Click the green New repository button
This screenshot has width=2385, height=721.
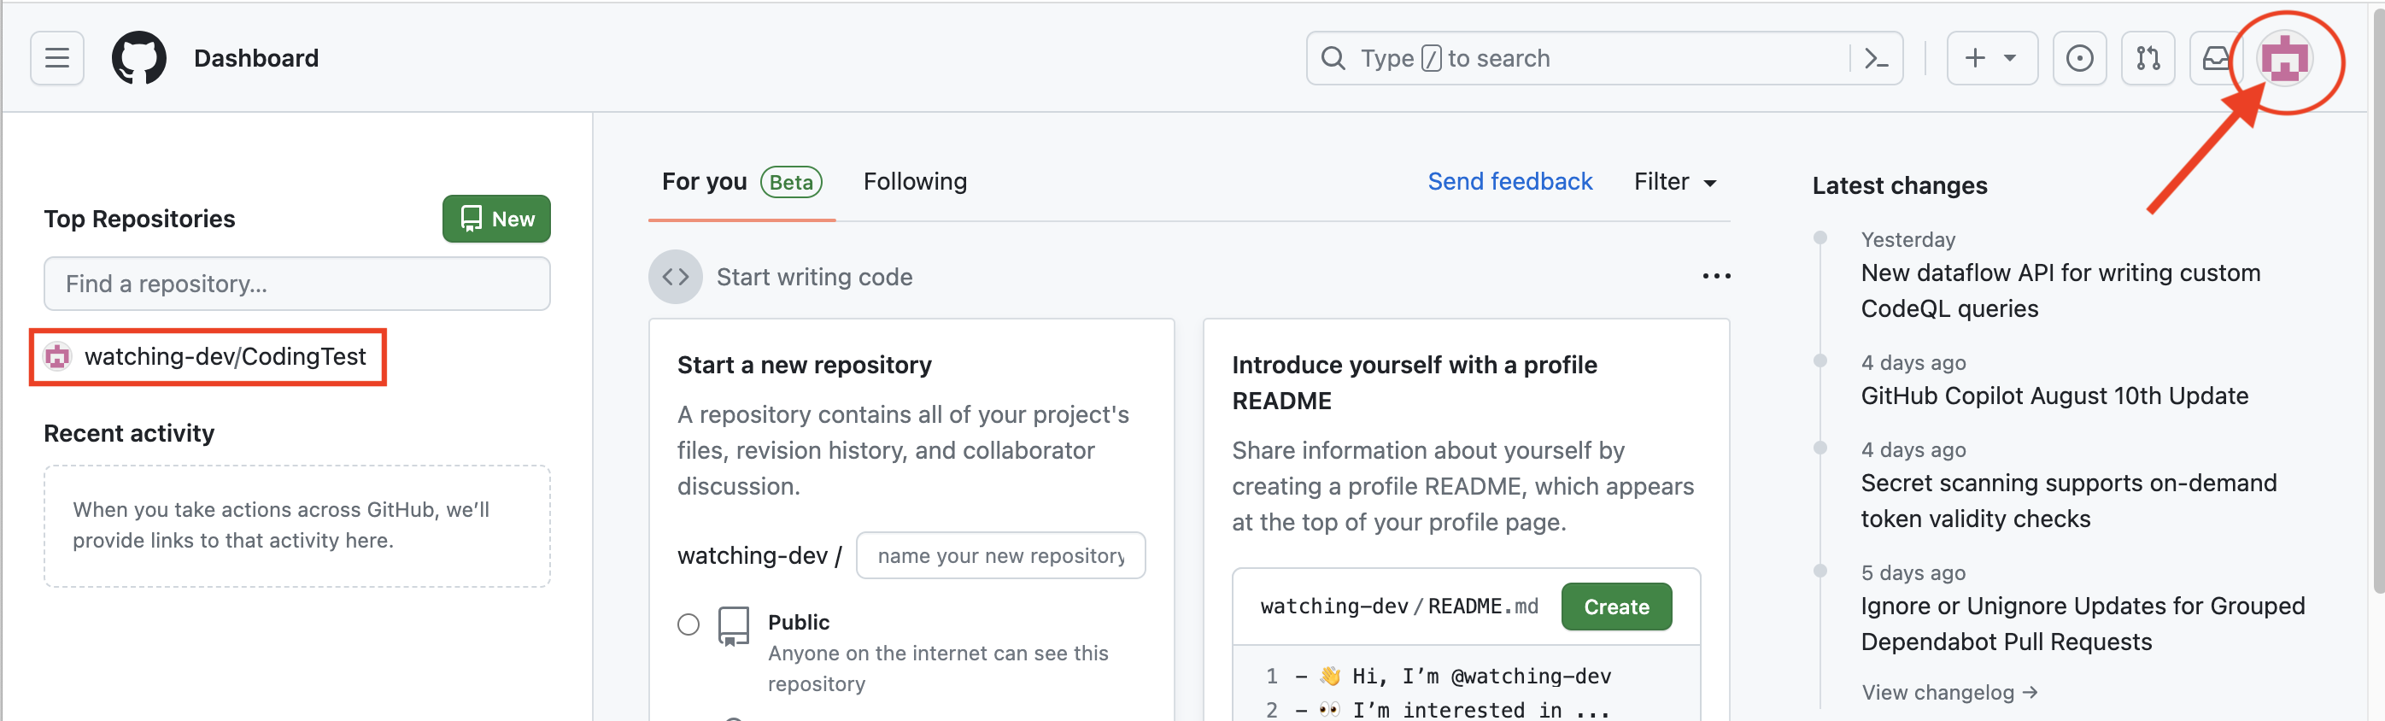click(x=496, y=220)
